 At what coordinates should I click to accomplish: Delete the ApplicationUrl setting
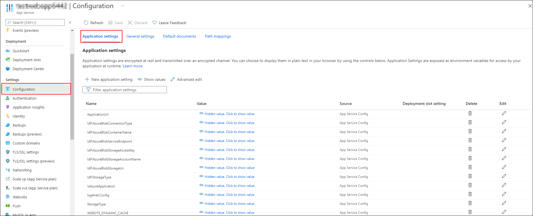(x=470, y=113)
